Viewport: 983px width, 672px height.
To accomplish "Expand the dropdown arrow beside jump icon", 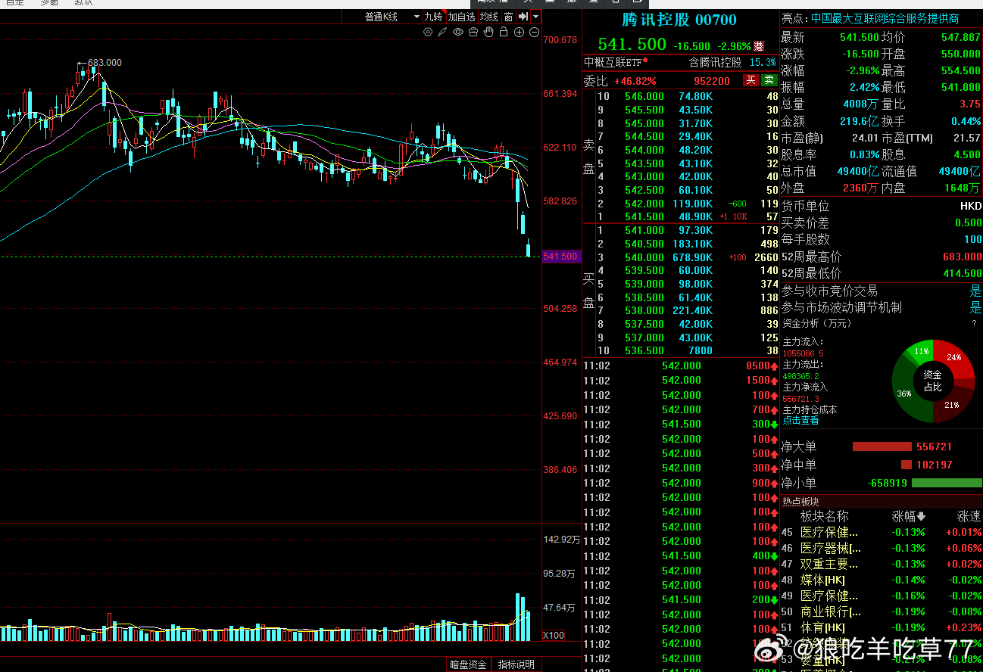I will coord(536,17).
